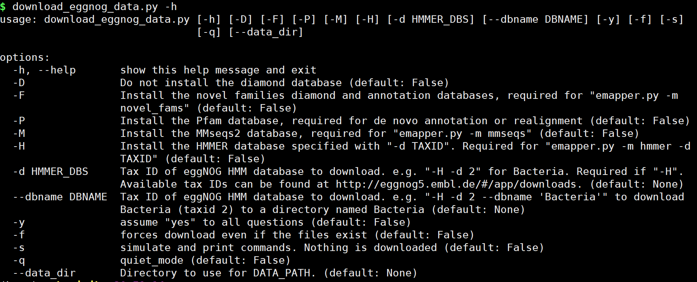This screenshot has width=697, height=282.
Task: Click the "--data_dir" entry in the options list
Action: pos(44,273)
